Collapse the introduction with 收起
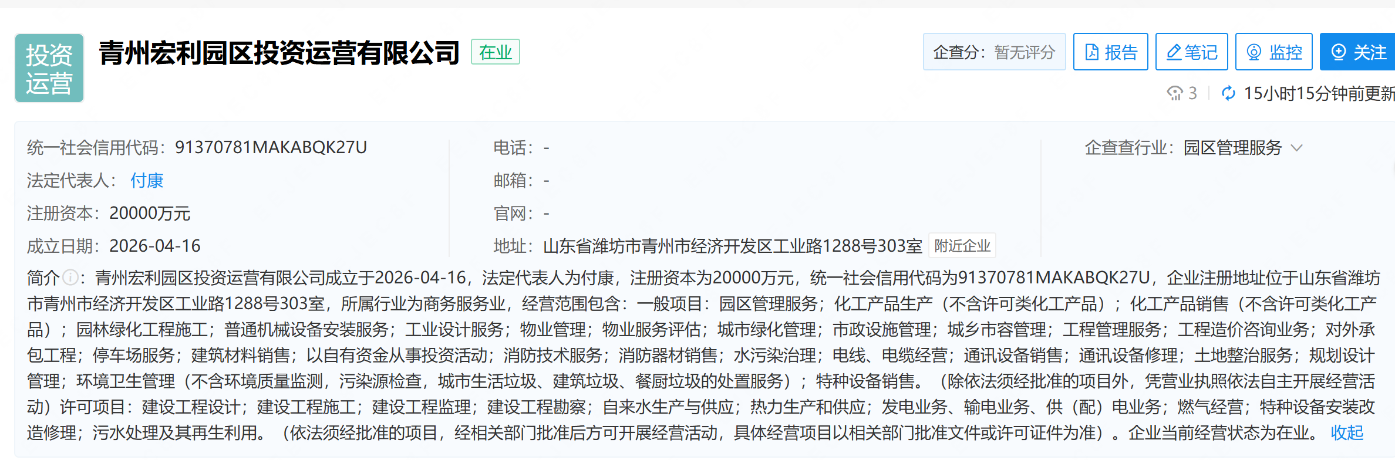The image size is (1395, 460). [1347, 433]
